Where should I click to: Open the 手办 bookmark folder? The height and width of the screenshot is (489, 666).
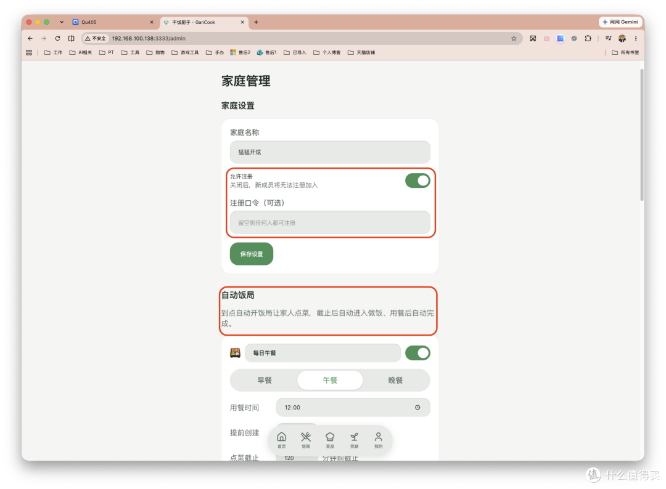pyautogui.click(x=215, y=52)
